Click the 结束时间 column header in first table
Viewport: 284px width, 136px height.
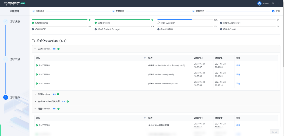click(219, 58)
